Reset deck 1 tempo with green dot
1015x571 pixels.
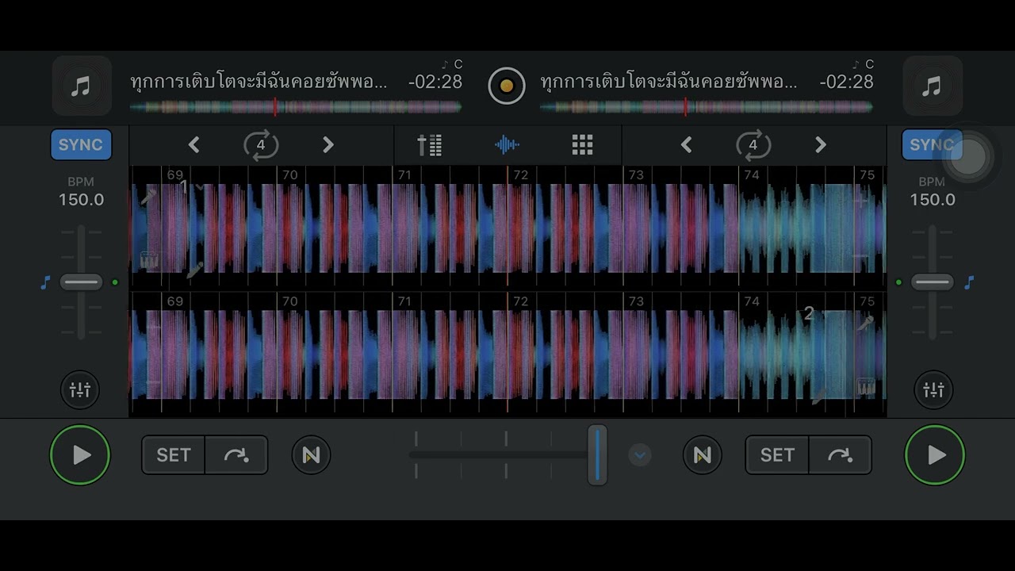point(115,282)
